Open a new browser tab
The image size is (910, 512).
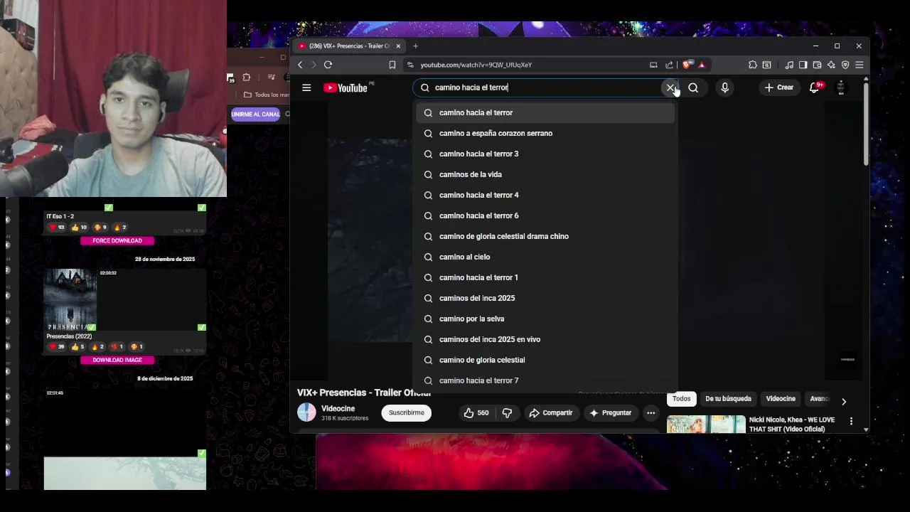pos(415,46)
